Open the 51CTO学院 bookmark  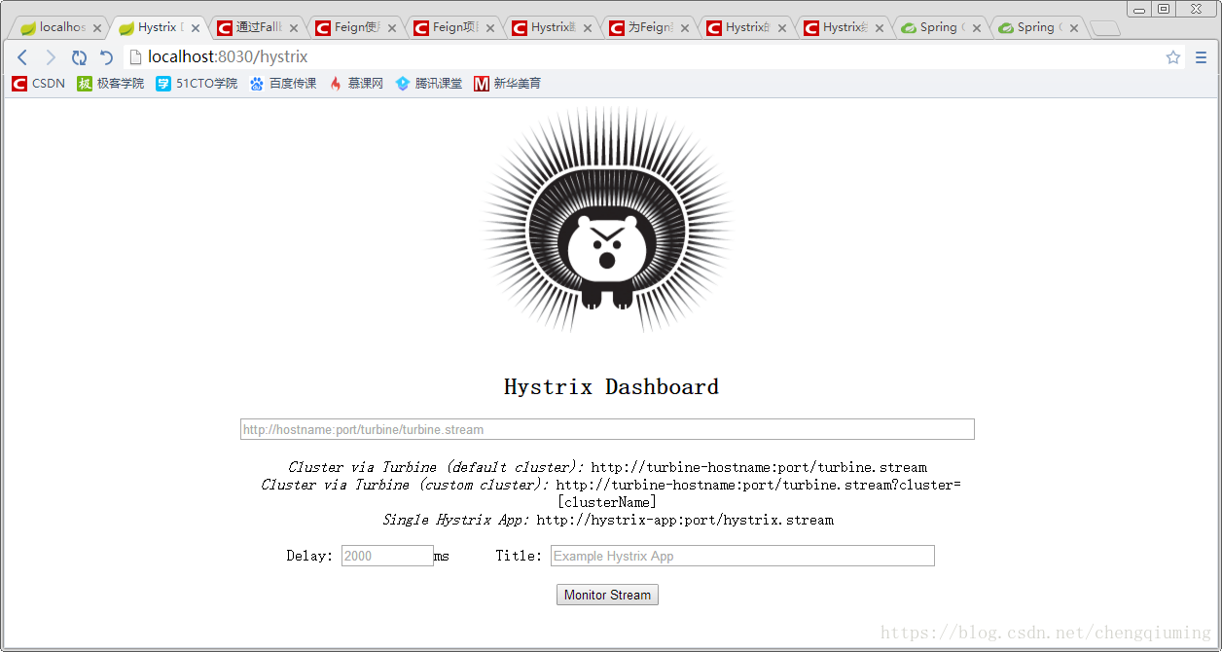pyautogui.click(x=197, y=84)
